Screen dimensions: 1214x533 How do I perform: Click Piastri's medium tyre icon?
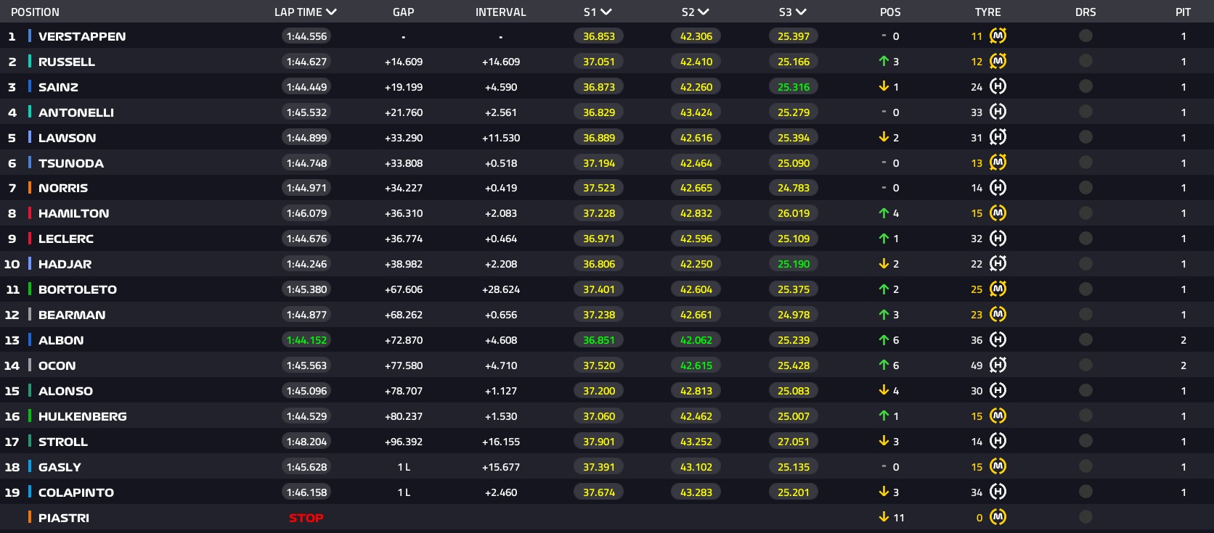tap(998, 518)
